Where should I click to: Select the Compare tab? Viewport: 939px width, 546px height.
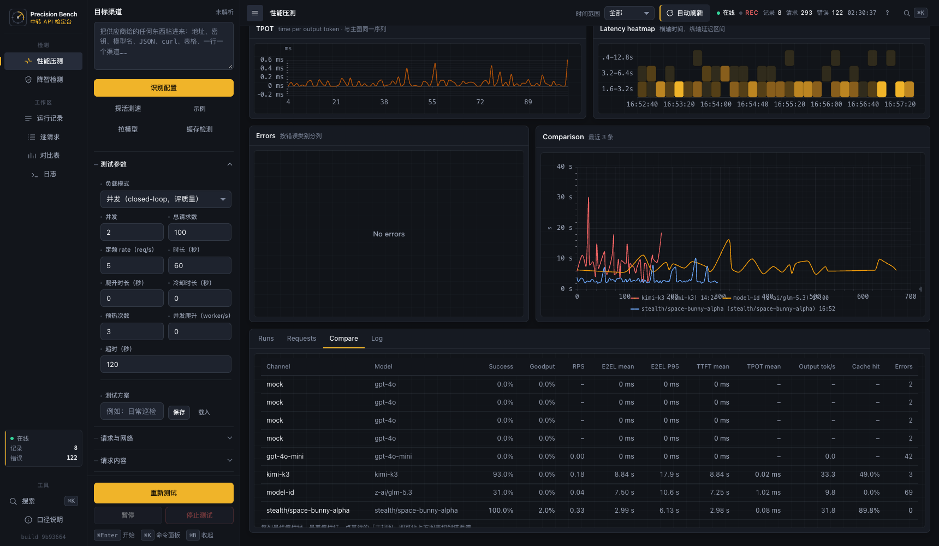point(344,339)
